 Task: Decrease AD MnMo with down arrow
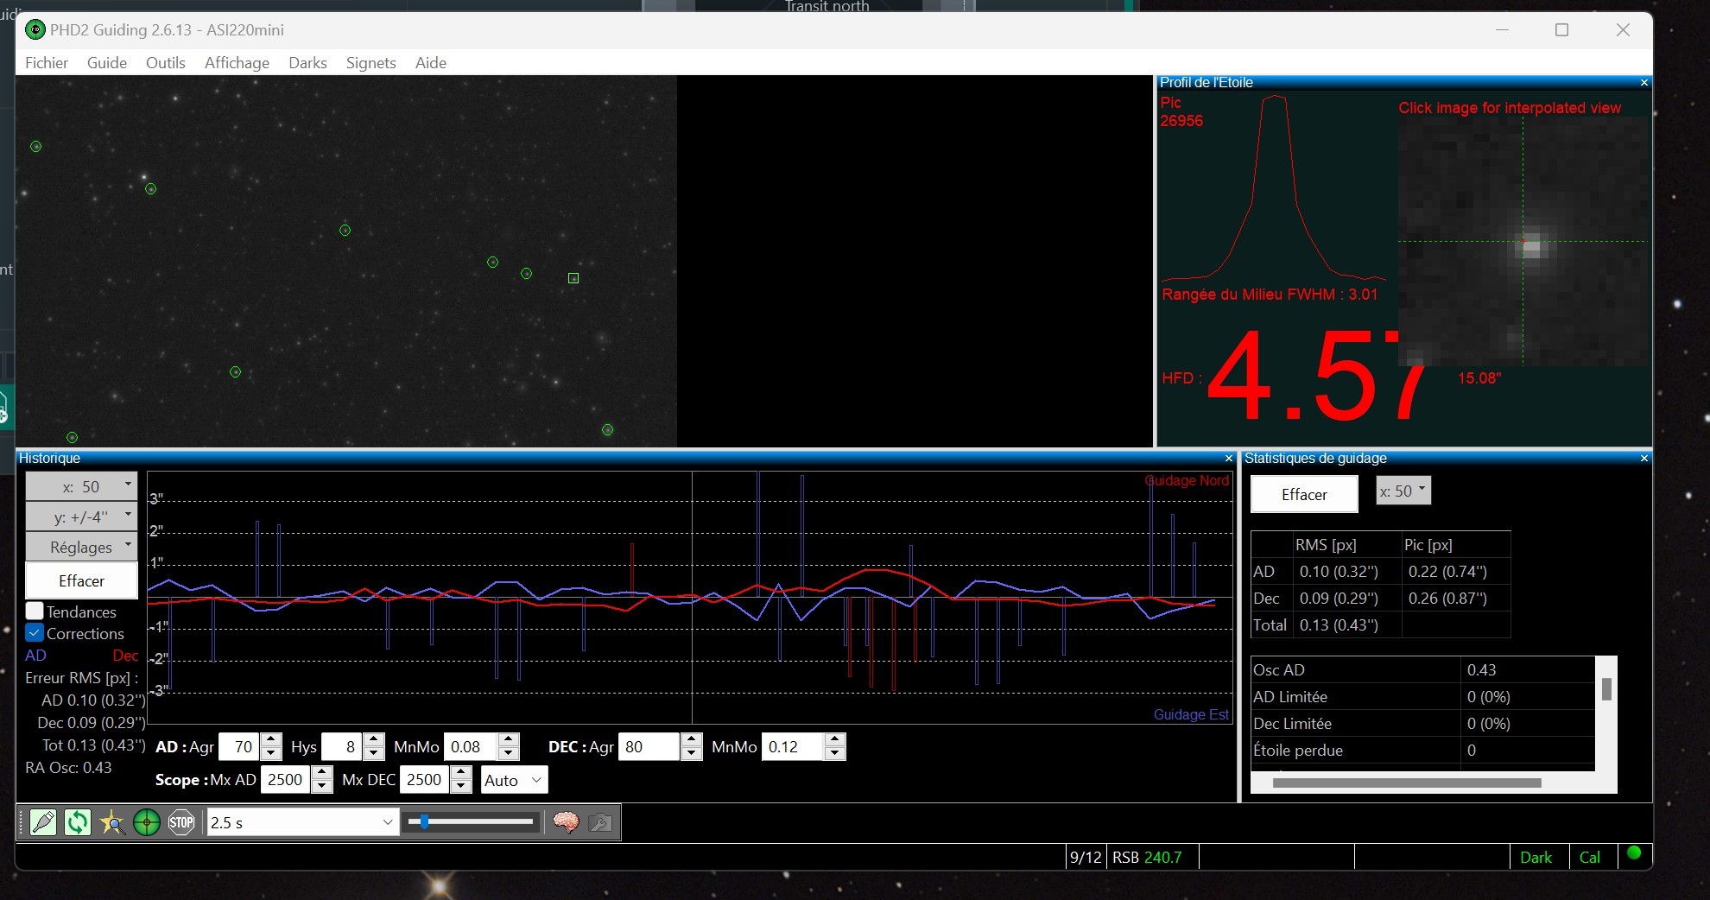point(510,753)
